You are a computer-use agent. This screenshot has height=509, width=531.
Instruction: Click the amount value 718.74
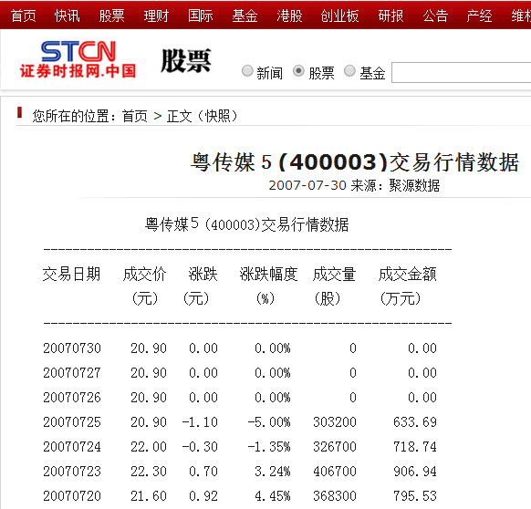click(x=415, y=447)
